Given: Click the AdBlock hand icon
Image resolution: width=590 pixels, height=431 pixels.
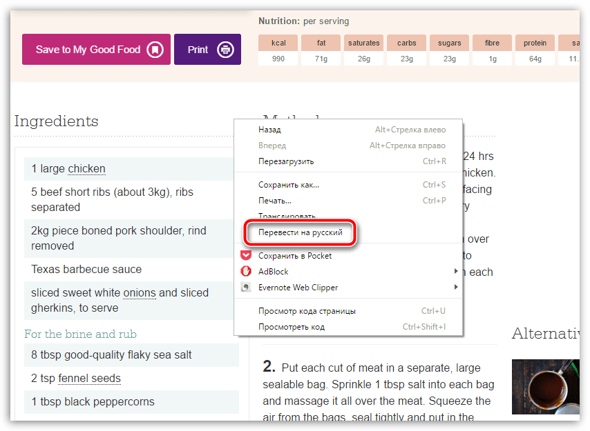Looking at the screenshot, I should coord(245,272).
